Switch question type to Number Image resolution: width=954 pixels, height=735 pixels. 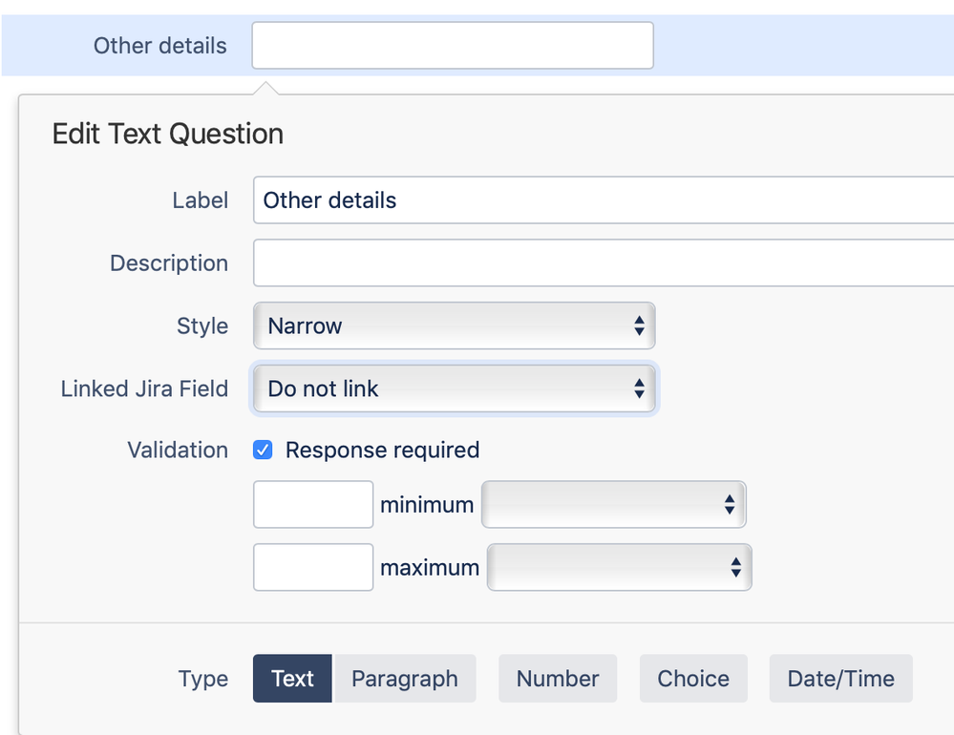click(x=558, y=679)
